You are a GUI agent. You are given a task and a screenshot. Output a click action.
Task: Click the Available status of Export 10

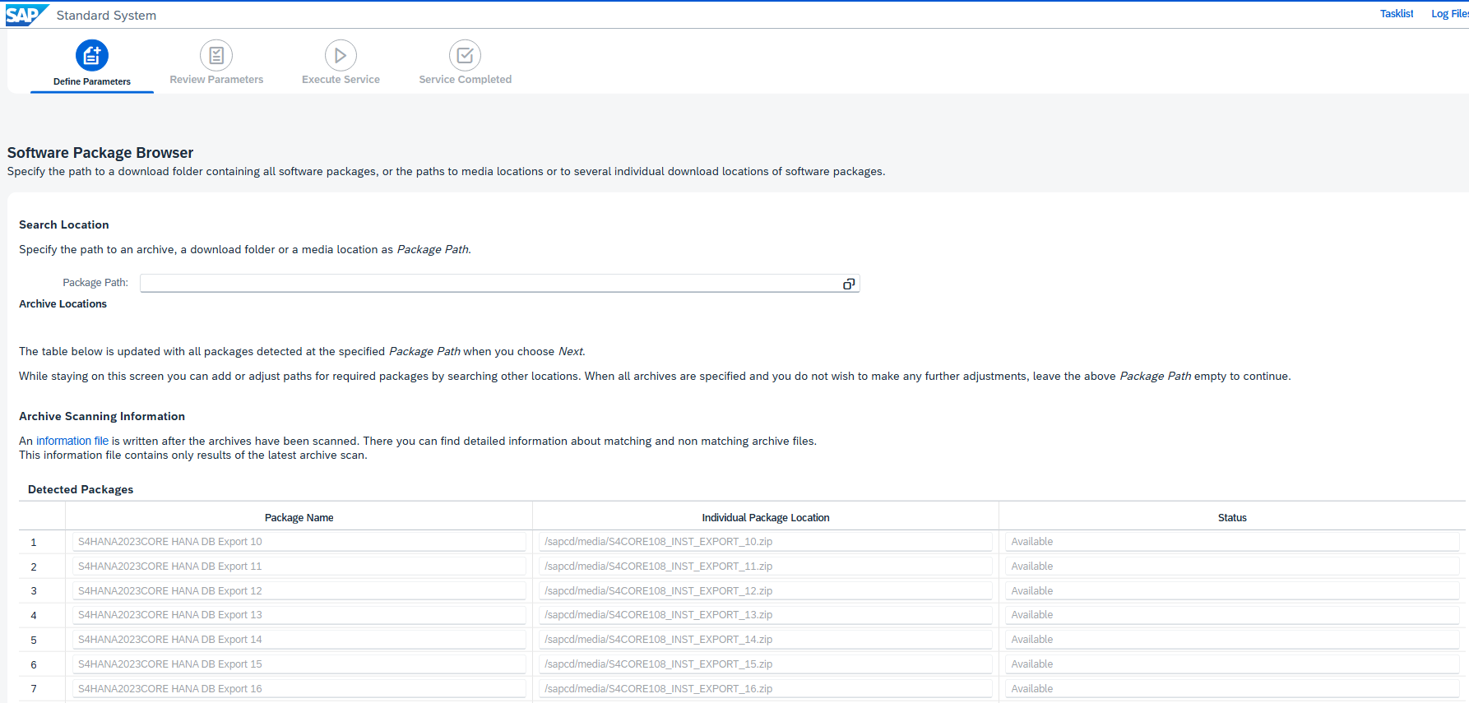(1232, 542)
